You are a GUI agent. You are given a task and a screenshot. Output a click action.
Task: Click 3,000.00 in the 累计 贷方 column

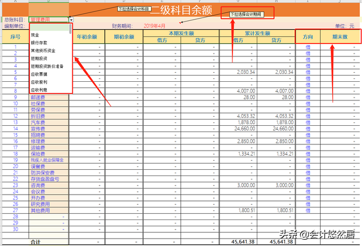[285, 185]
